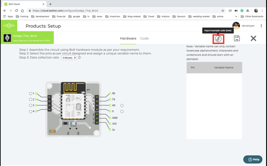Select pin 1 radio button
Screen dimensions: 267x166
pos(30,93)
